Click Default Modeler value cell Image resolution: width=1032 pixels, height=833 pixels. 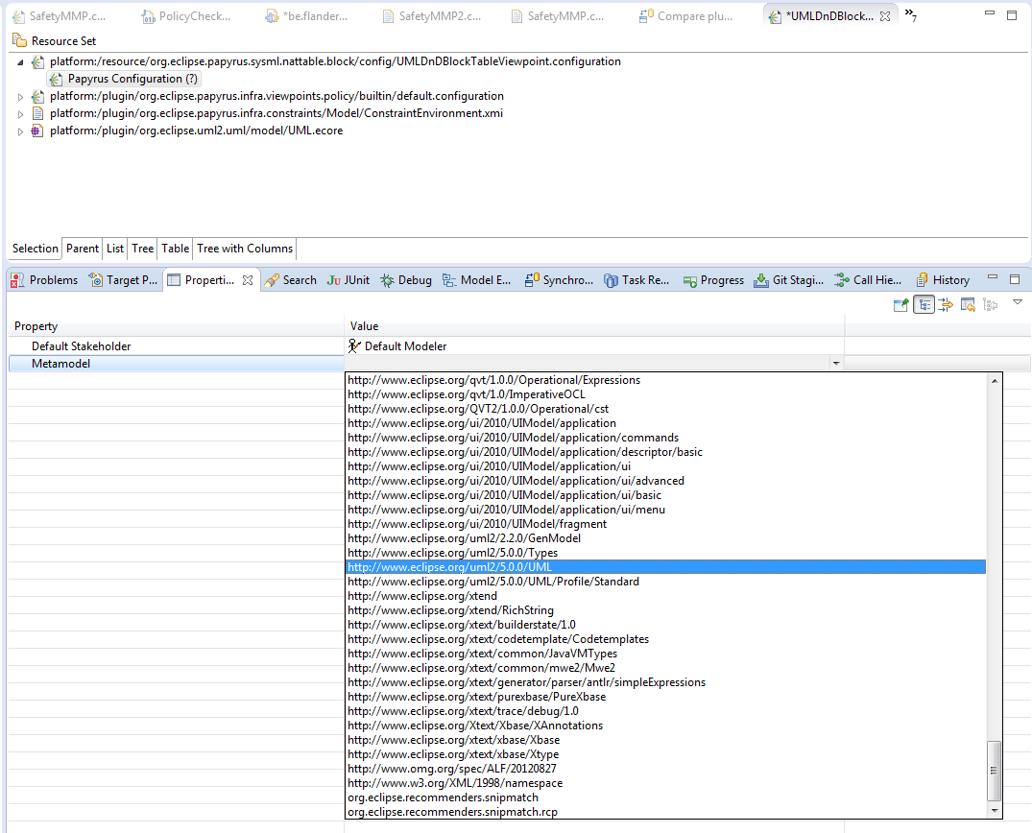[594, 346]
